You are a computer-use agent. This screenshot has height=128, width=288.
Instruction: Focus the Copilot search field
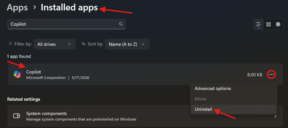[66, 24]
